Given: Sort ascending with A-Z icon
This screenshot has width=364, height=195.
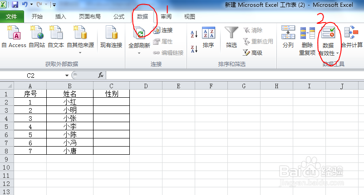Looking at the screenshot, I should point(194,34).
